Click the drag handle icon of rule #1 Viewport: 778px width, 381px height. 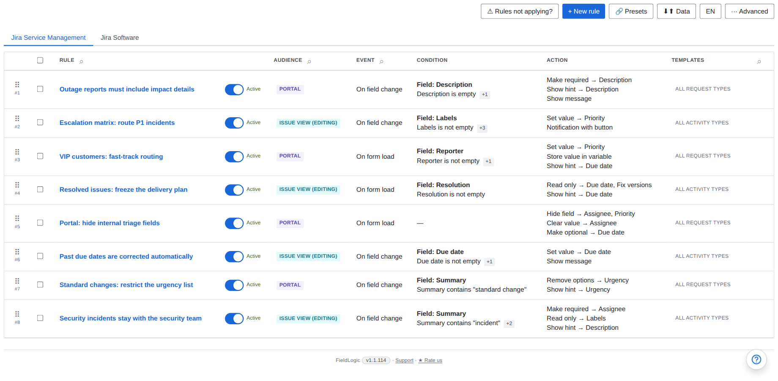point(17,85)
